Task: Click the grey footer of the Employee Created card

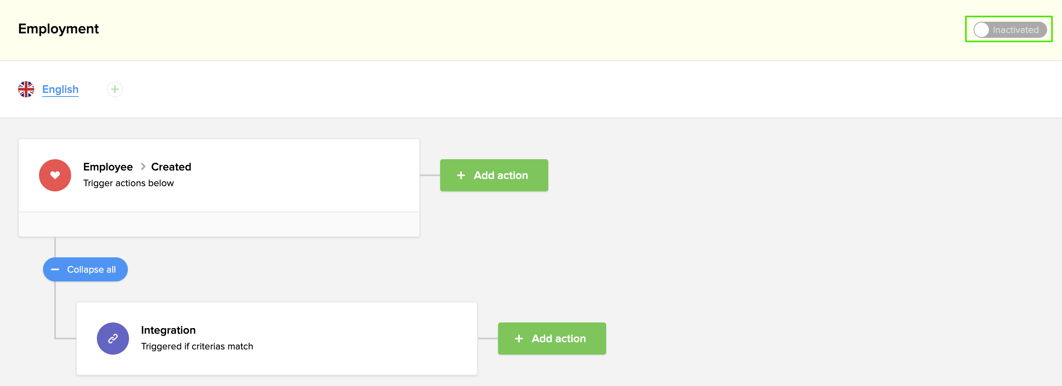Action: [x=219, y=224]
